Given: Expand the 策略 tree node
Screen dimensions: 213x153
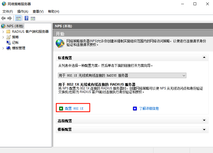Looking at the screenshot, I should [3, 37].
